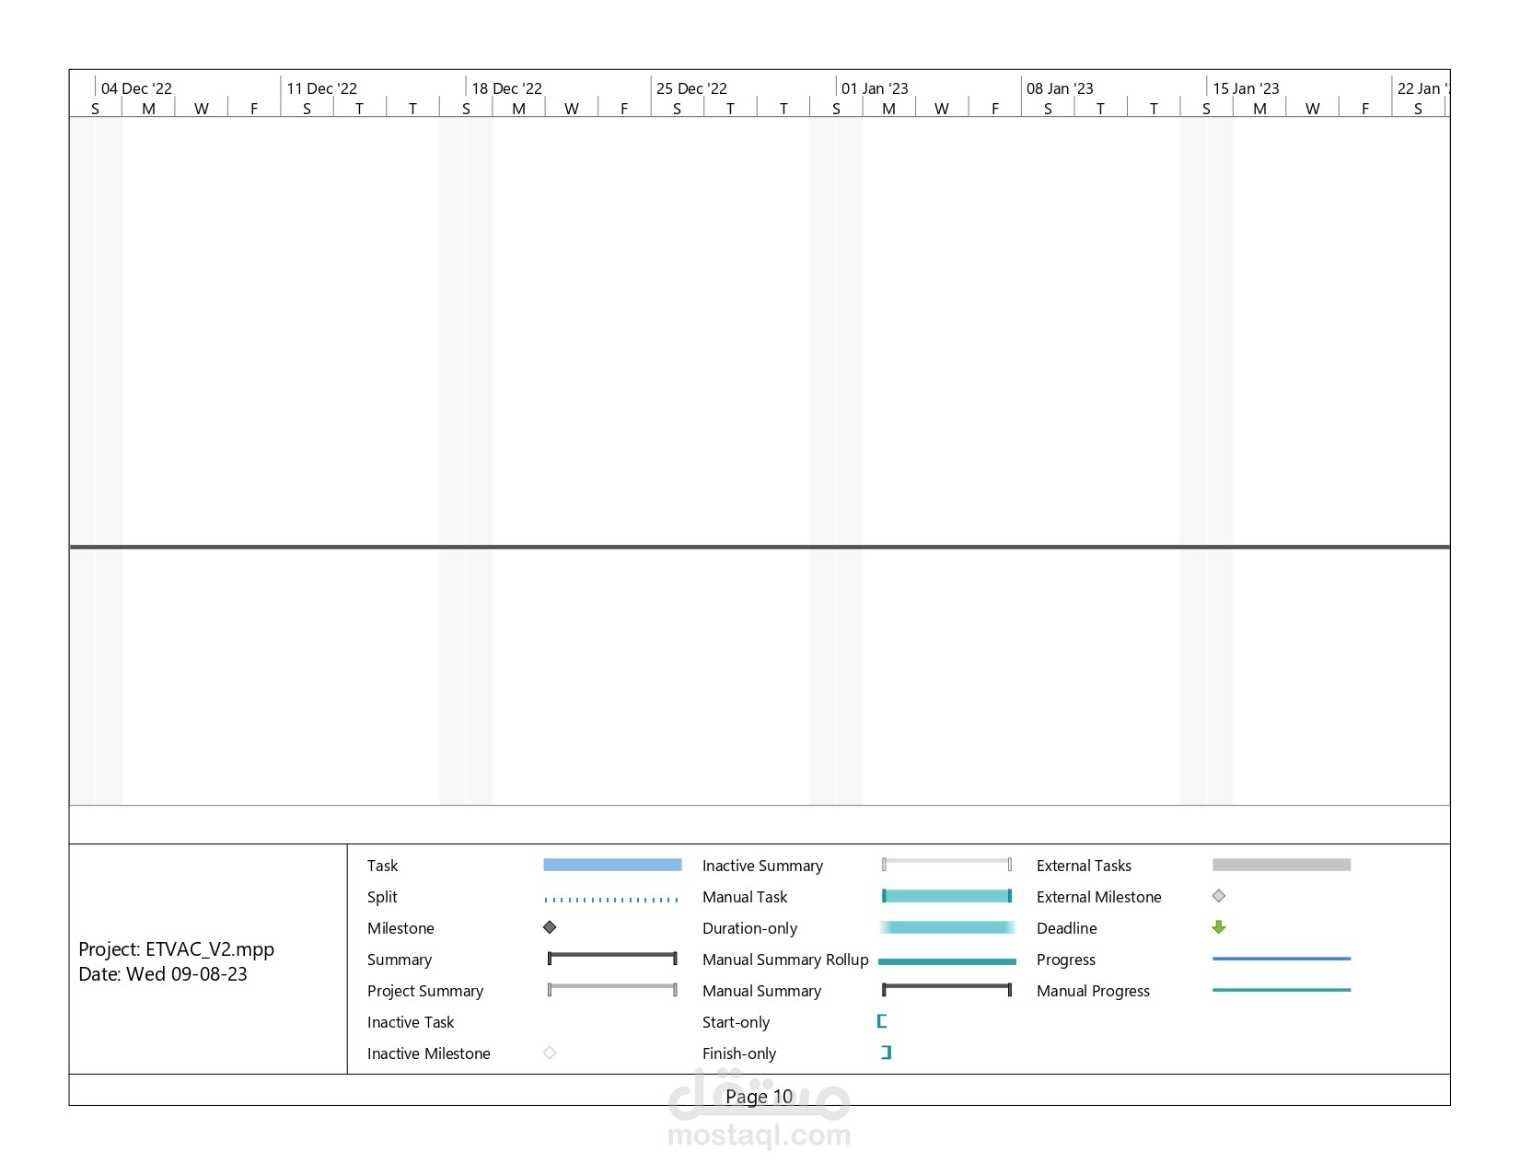
Task: Click the teal Manual Progress line symbol
Action: point(1282,990)
